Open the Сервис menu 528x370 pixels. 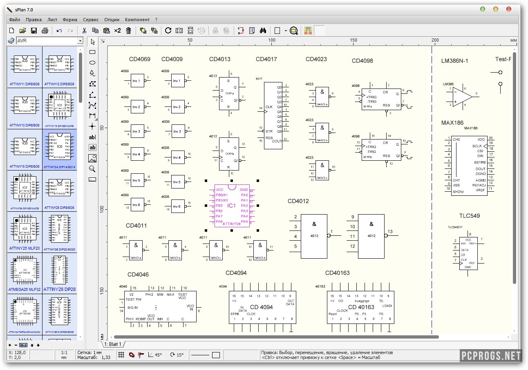click(x=91, y=20)
